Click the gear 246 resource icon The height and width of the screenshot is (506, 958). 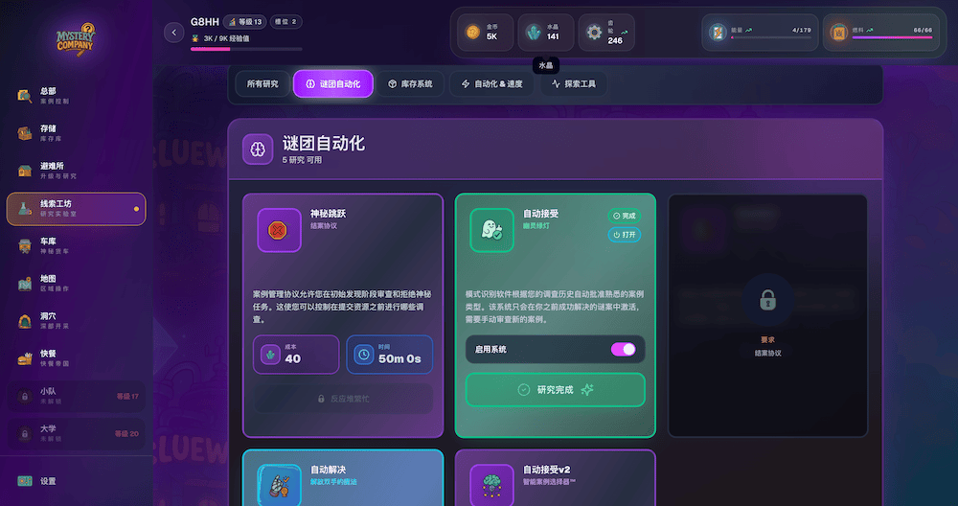(x=594, y=33)
